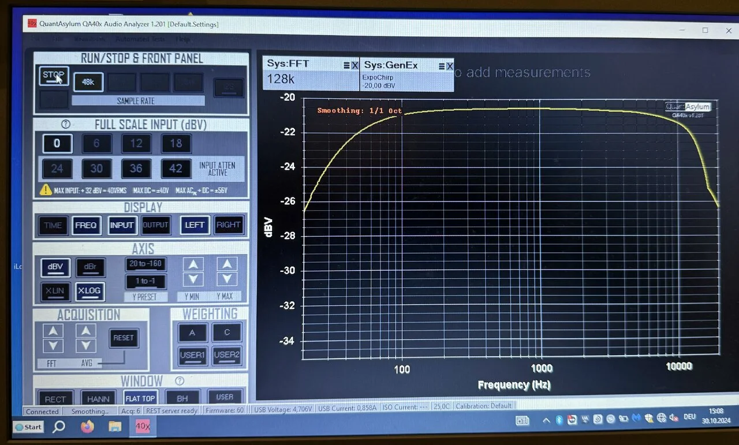Apply the 20 to -160 Y preset
Screen dimensions: 739x445
tap(145, 264)
